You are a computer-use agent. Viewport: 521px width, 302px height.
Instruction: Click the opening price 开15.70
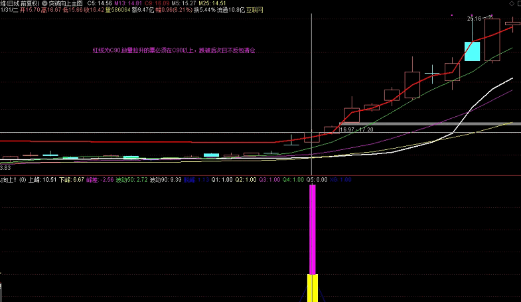[x=31, y=10]
